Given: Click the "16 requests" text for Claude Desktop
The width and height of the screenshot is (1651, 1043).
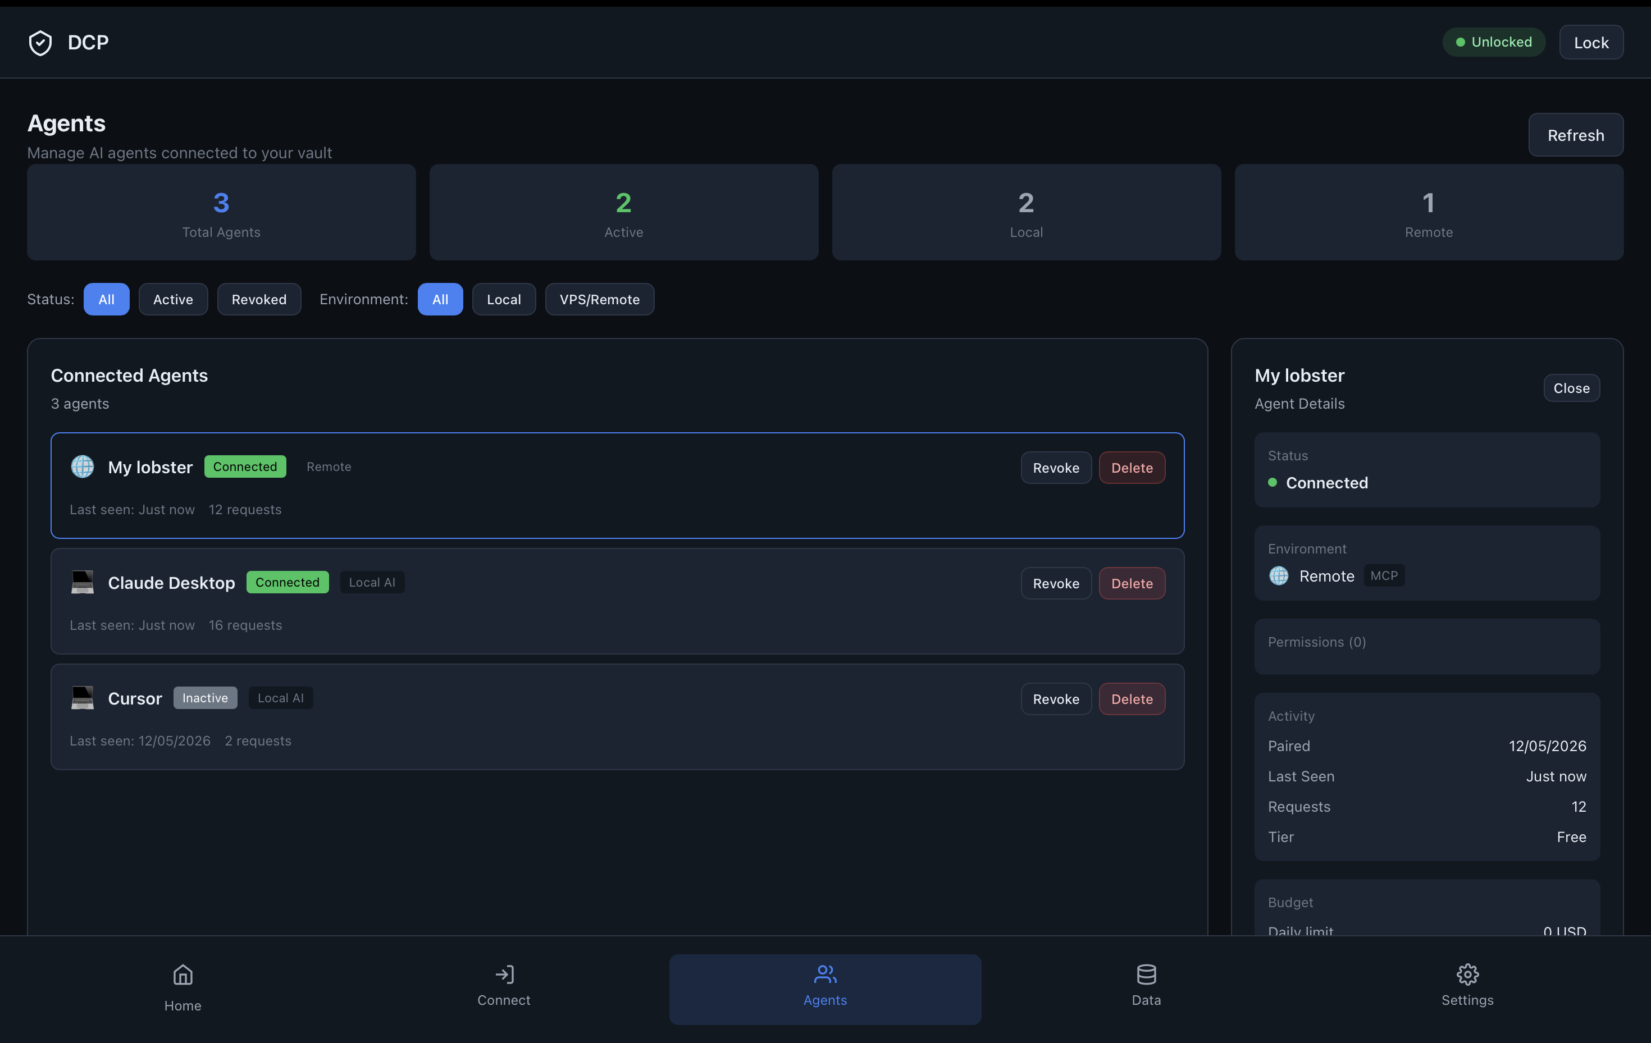Looking at the screenshot, I should pos(245,625).
